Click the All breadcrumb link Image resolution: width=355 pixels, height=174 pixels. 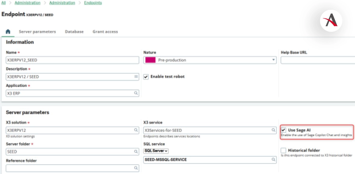click(x=4, y=3)
